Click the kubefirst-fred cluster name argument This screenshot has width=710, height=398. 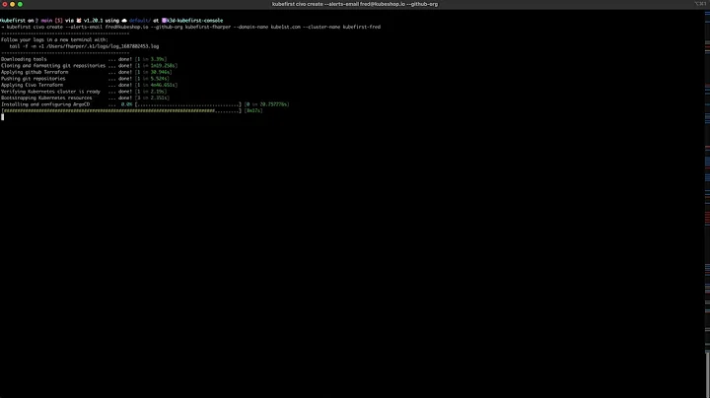click(x=361, y=27)
